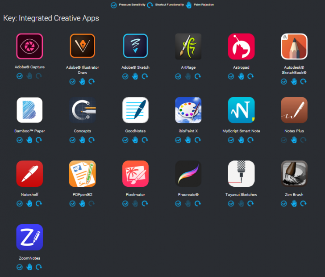Click pressure sensitivity icon under ibisPaint X
325x277 pixels.
[x=178, y=140]
